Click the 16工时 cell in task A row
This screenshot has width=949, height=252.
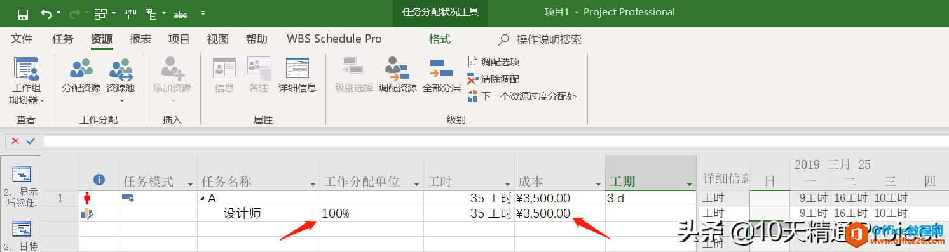pos(850,199)
